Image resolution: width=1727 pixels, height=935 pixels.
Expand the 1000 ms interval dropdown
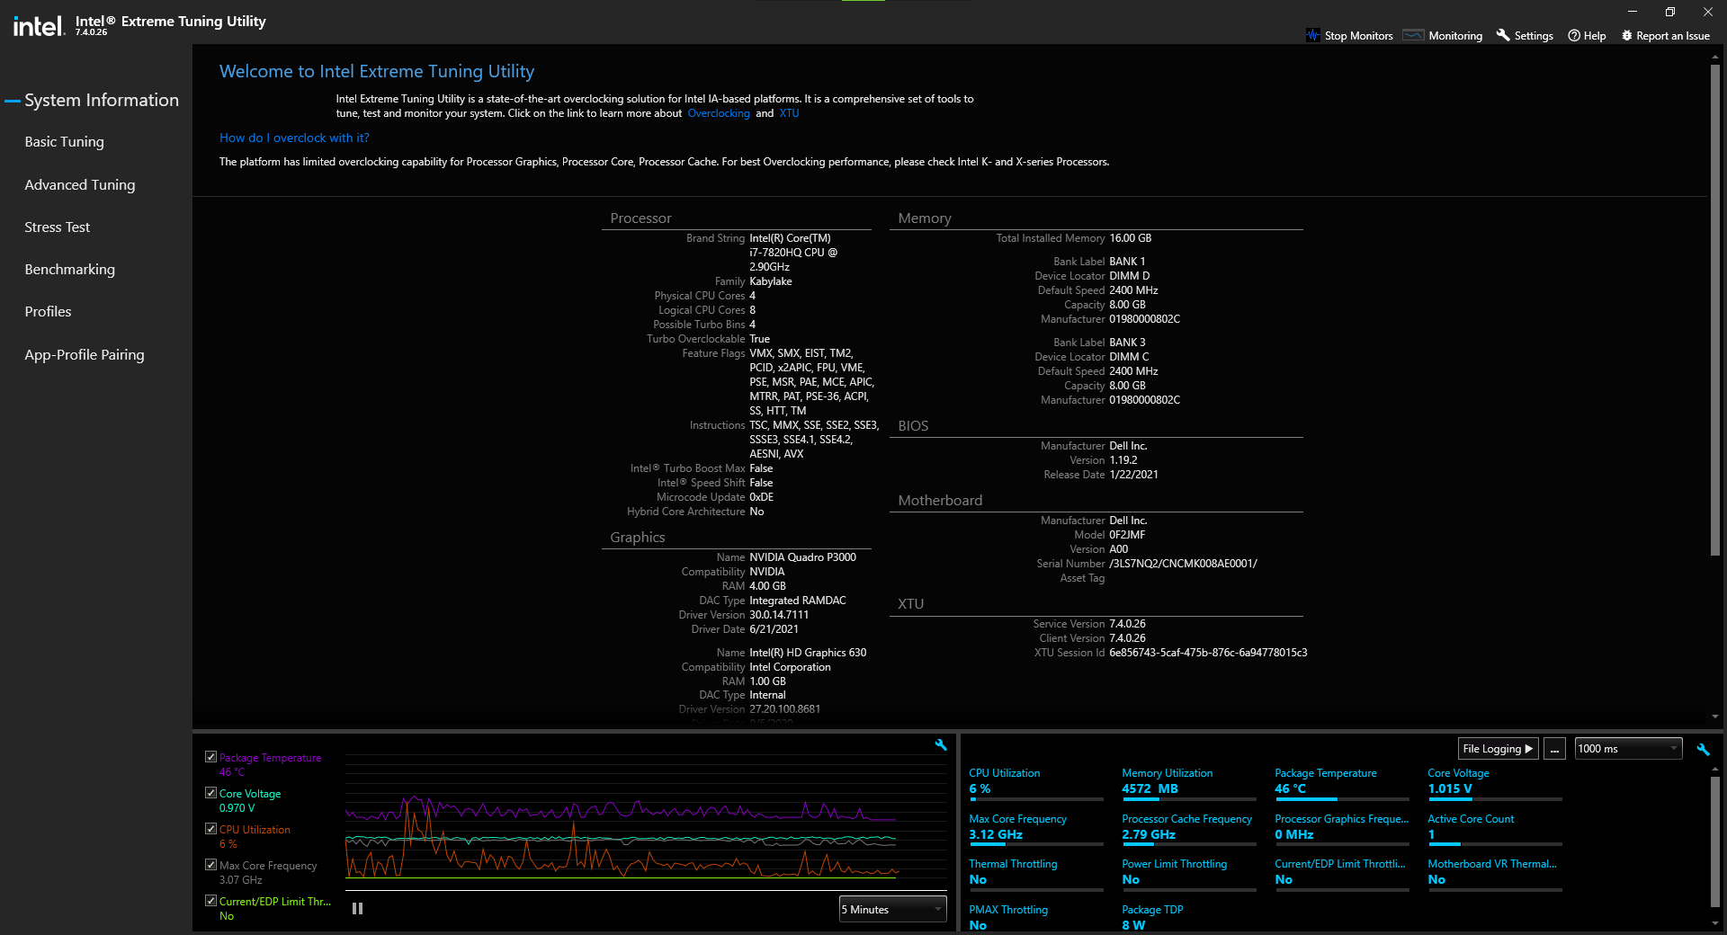coord(1627,749)
